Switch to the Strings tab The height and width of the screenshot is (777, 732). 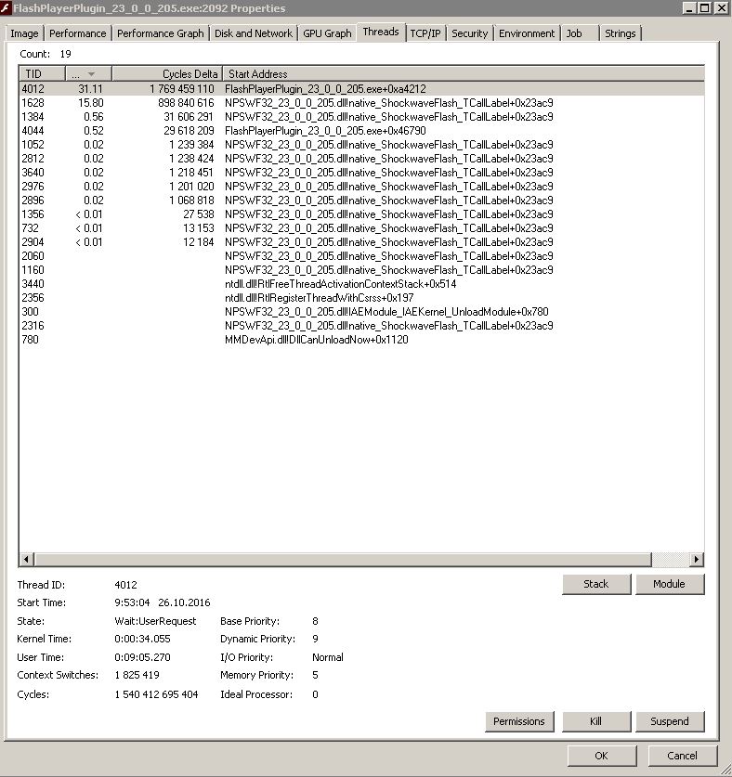coord(620,33)
